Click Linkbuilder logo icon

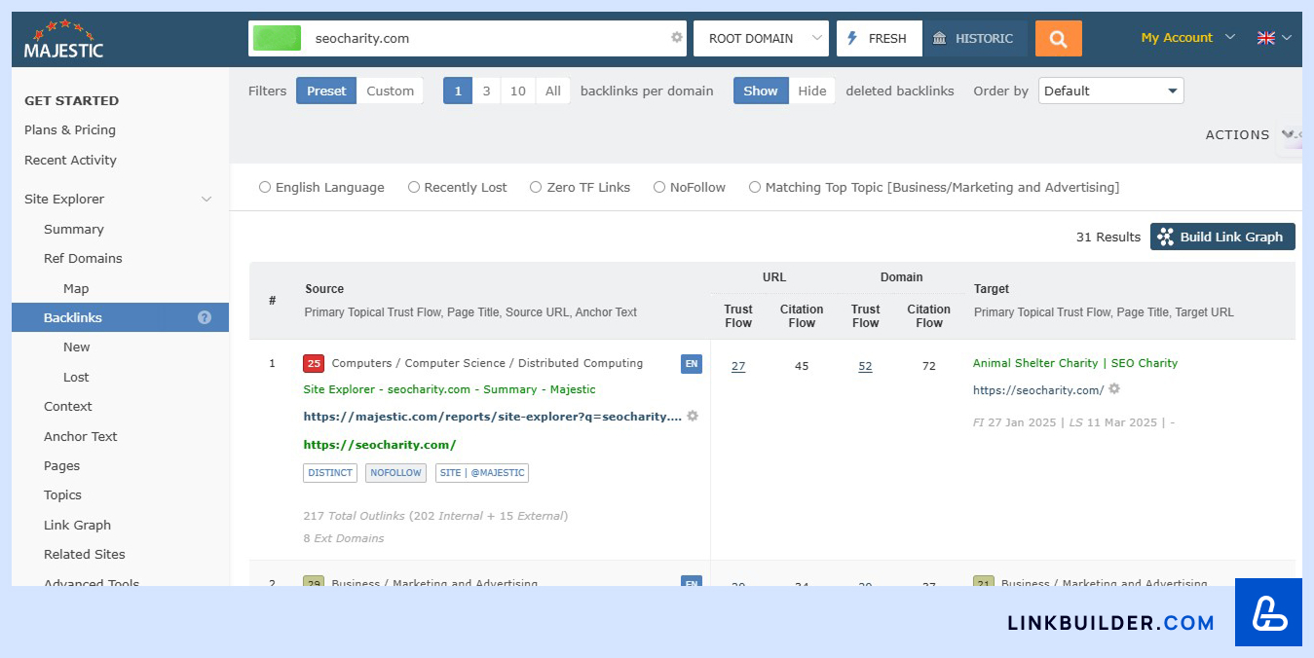pos(1268,612)
